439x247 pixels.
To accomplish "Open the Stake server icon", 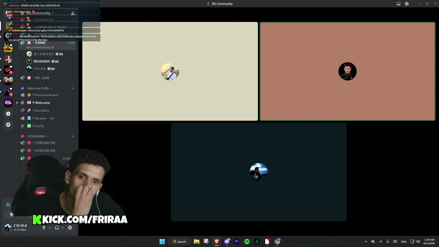I will coord(8,48).
